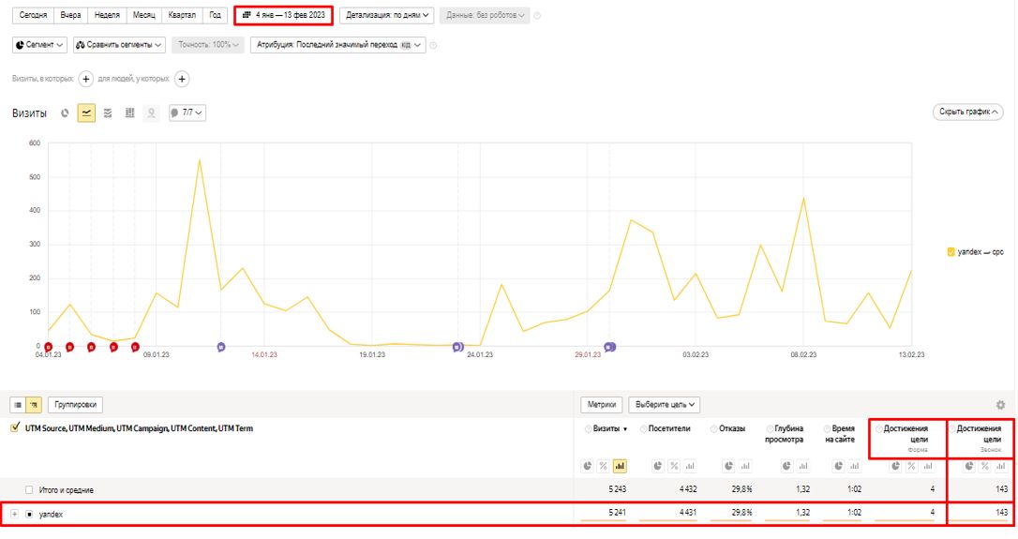Show Посетители column as pie chart

point(658,466)
